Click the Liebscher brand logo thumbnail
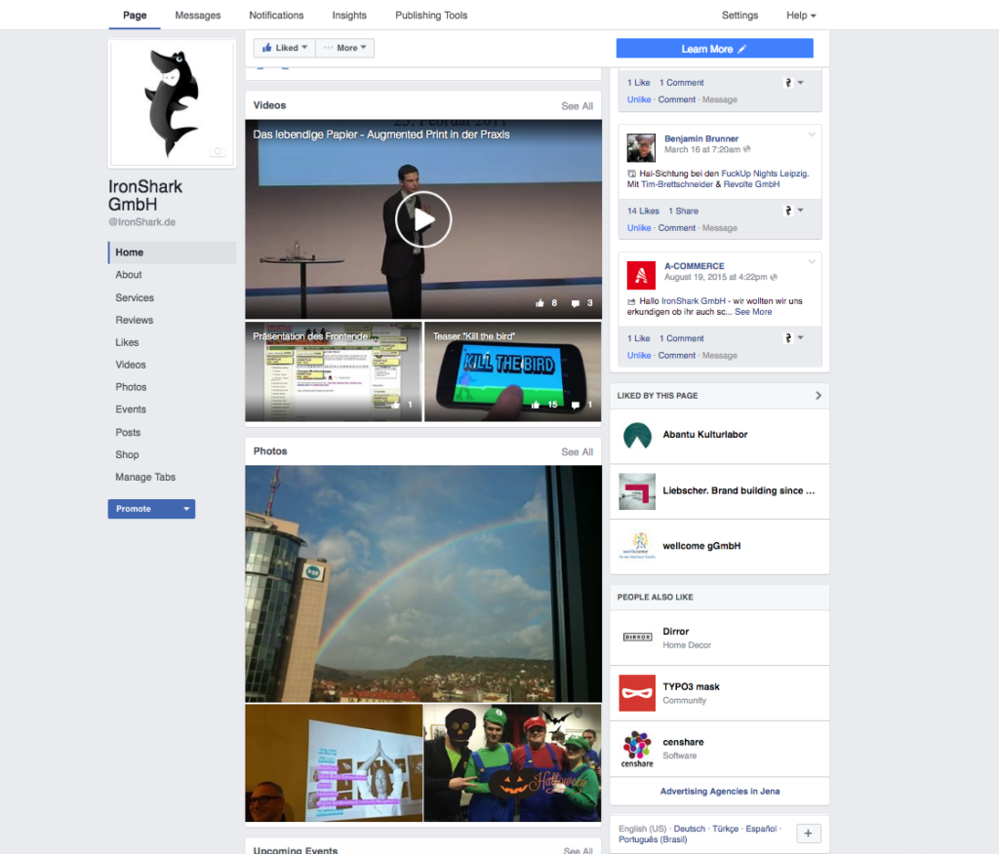Image resolution: width=999 pixels, height=854 pixels. coord(637,491)
